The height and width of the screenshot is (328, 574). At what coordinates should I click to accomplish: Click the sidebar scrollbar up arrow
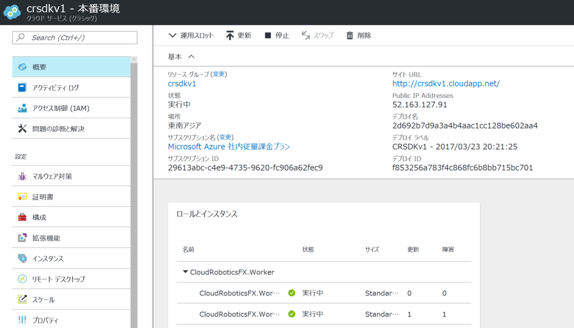pos(134,59)
